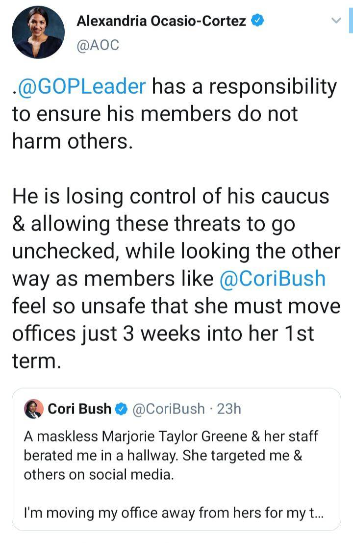Click the verified badge next to Alexandria Ocasio-Cortez
This screenshot has height=543, width=353.
point(257,20)
